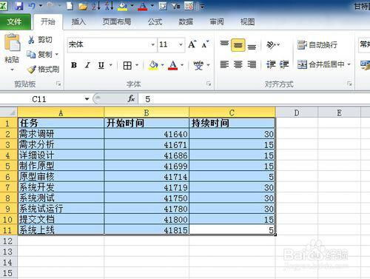Viewport: 370px width, 279px height.
Task: Open the 公式 (Formulas) ribbon tab
Action: [155, 22]
